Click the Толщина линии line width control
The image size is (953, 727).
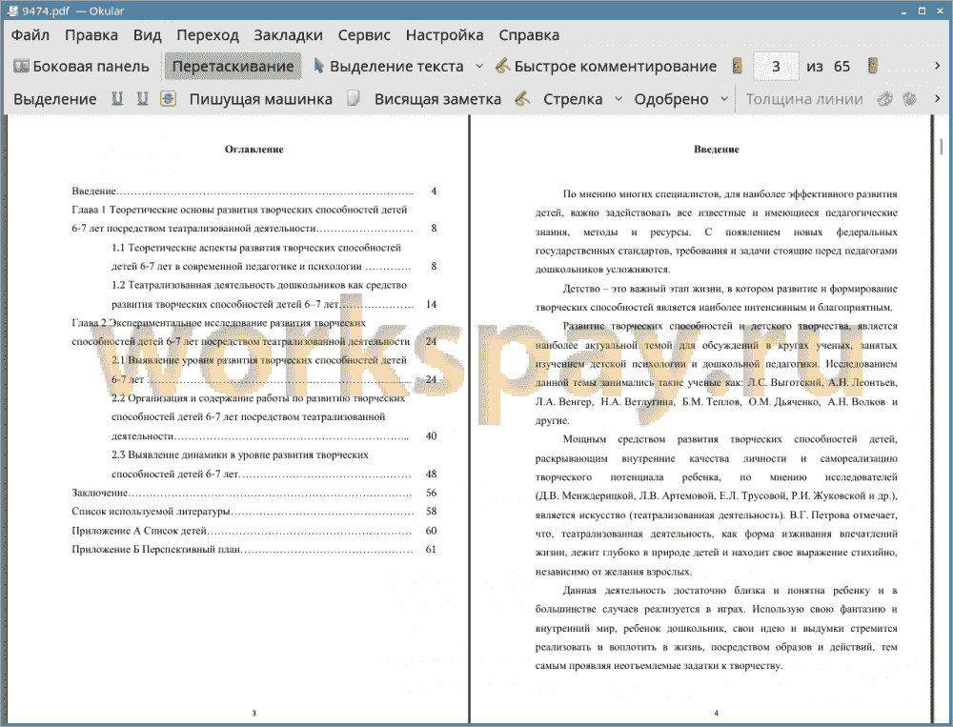click(x=804, y=99)
